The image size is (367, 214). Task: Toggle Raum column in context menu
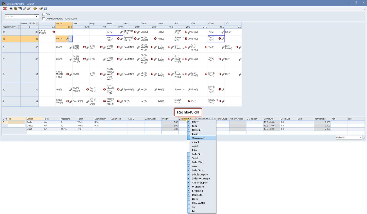tap(202, 134)
